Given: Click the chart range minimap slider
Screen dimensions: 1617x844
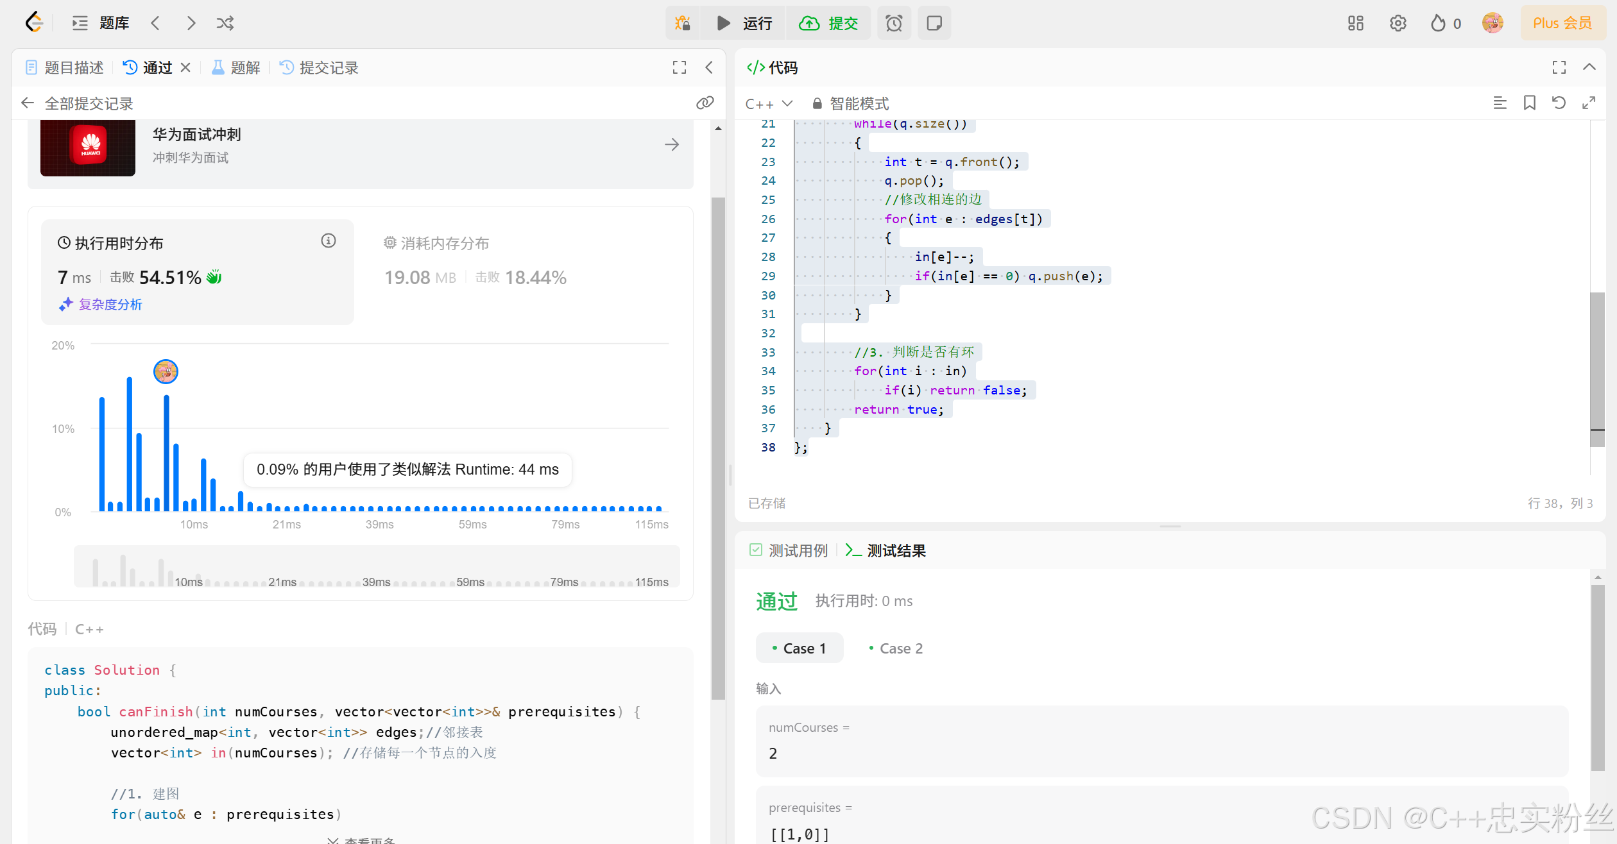Looking at the screenshot, I should coord(377,566).
